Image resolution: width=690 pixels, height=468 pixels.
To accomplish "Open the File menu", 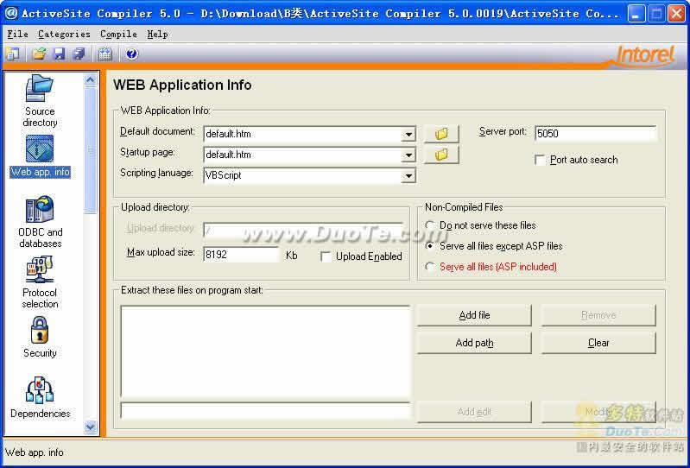I will coord(17,34).
